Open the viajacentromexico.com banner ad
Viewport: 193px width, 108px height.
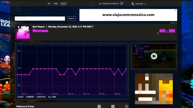pos(128,15)
